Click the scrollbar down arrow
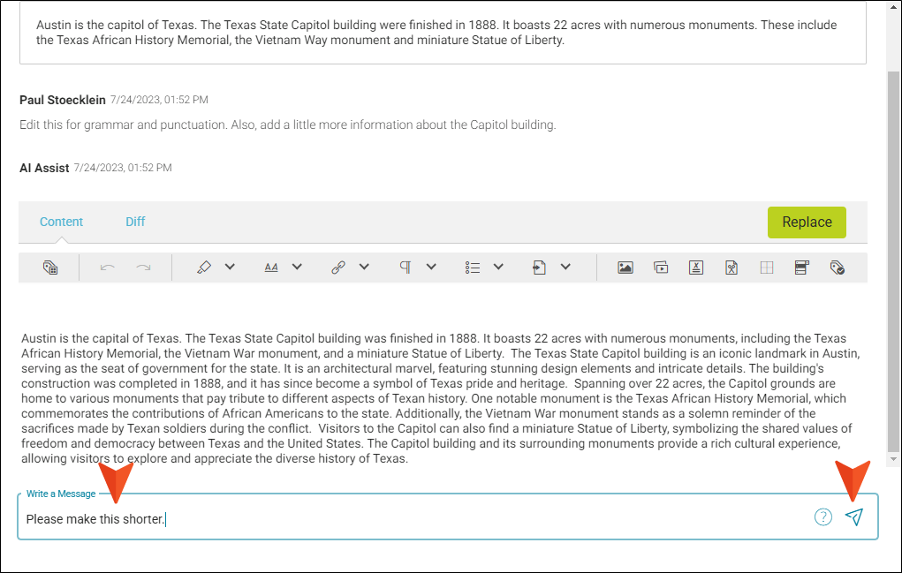This screenshot has width=902, height=573. coord(893,459)
